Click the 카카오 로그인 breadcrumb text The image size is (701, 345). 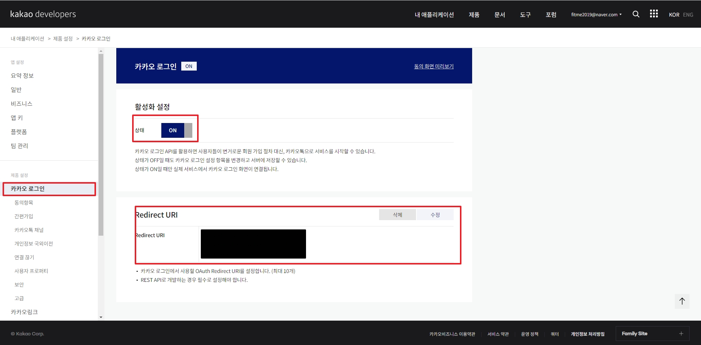(96, 38)
